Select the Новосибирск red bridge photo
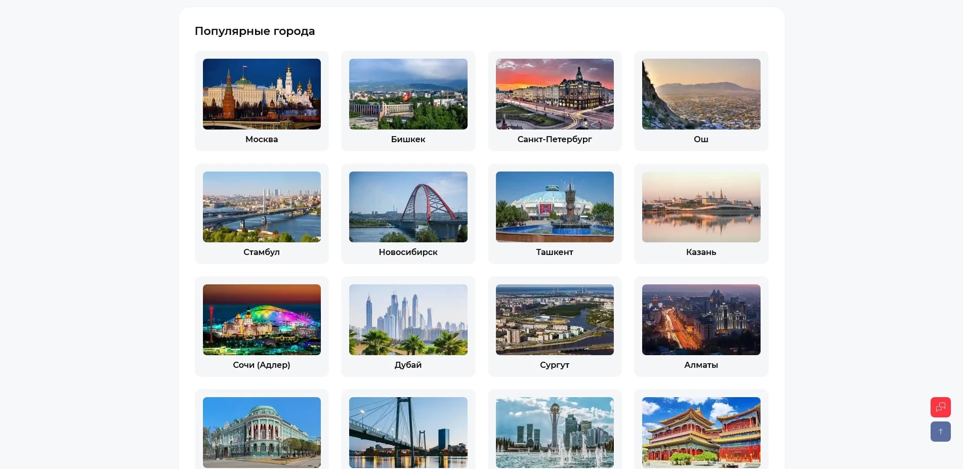The image size is (963, 469). [408, 207]
